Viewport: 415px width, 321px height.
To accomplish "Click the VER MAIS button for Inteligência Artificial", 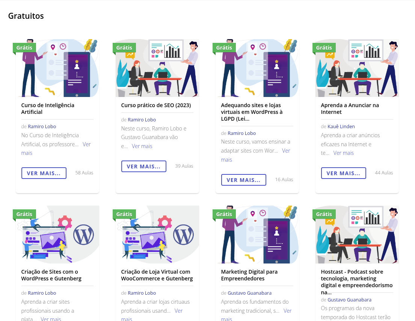I will coord(44,173).
